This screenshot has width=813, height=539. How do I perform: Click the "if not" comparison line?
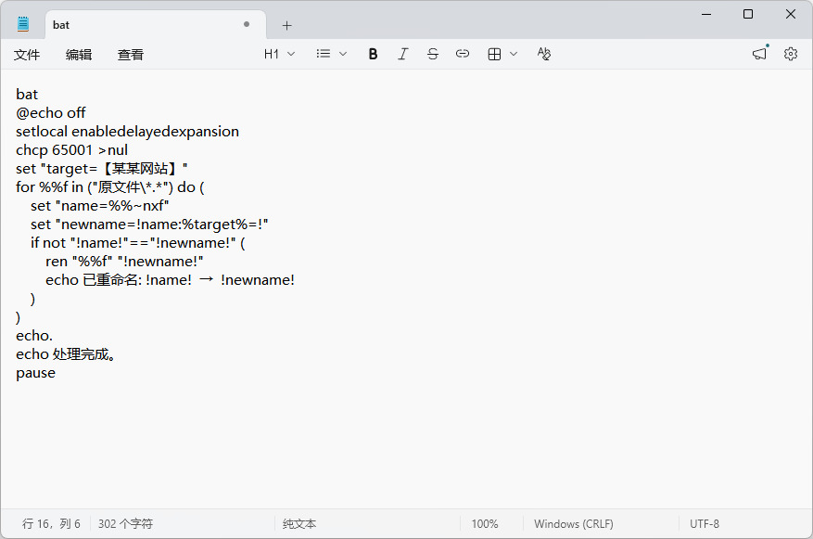(138, 243)
